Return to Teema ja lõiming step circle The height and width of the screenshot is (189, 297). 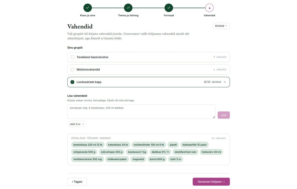(128, 8)
